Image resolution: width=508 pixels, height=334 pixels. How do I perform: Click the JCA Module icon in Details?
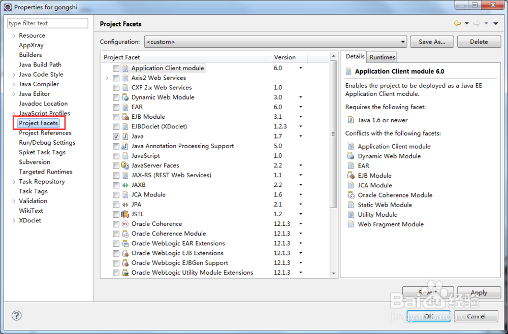coord(351,185)
